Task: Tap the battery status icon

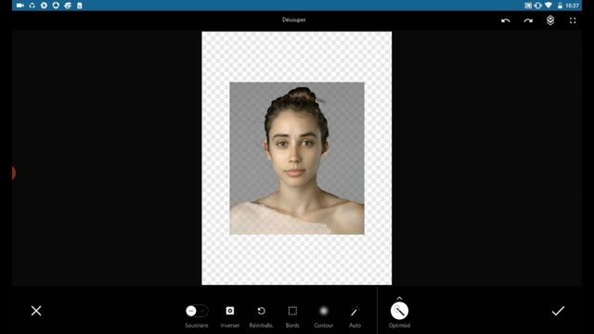Action: pos(560,6)
